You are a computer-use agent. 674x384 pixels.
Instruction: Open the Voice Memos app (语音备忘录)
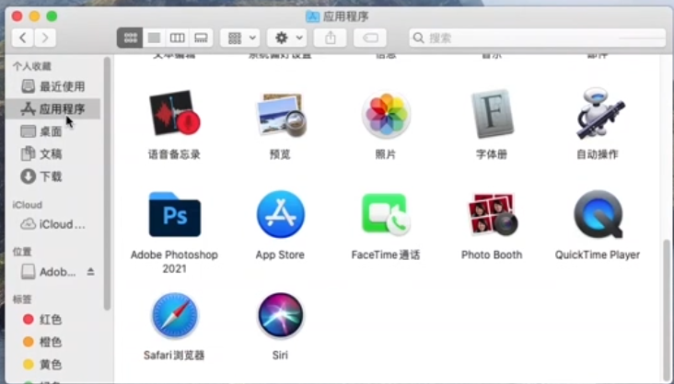(x=174, y=114)
